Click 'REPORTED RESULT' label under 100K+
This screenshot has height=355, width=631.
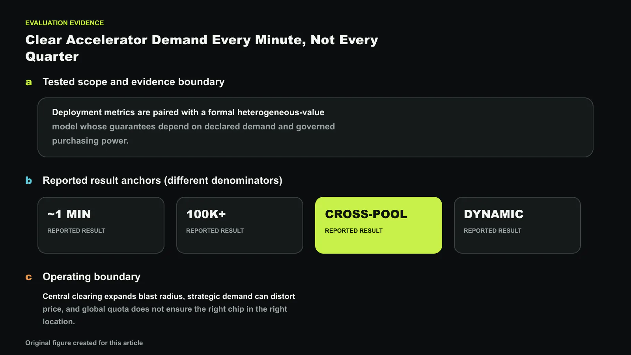215,231
